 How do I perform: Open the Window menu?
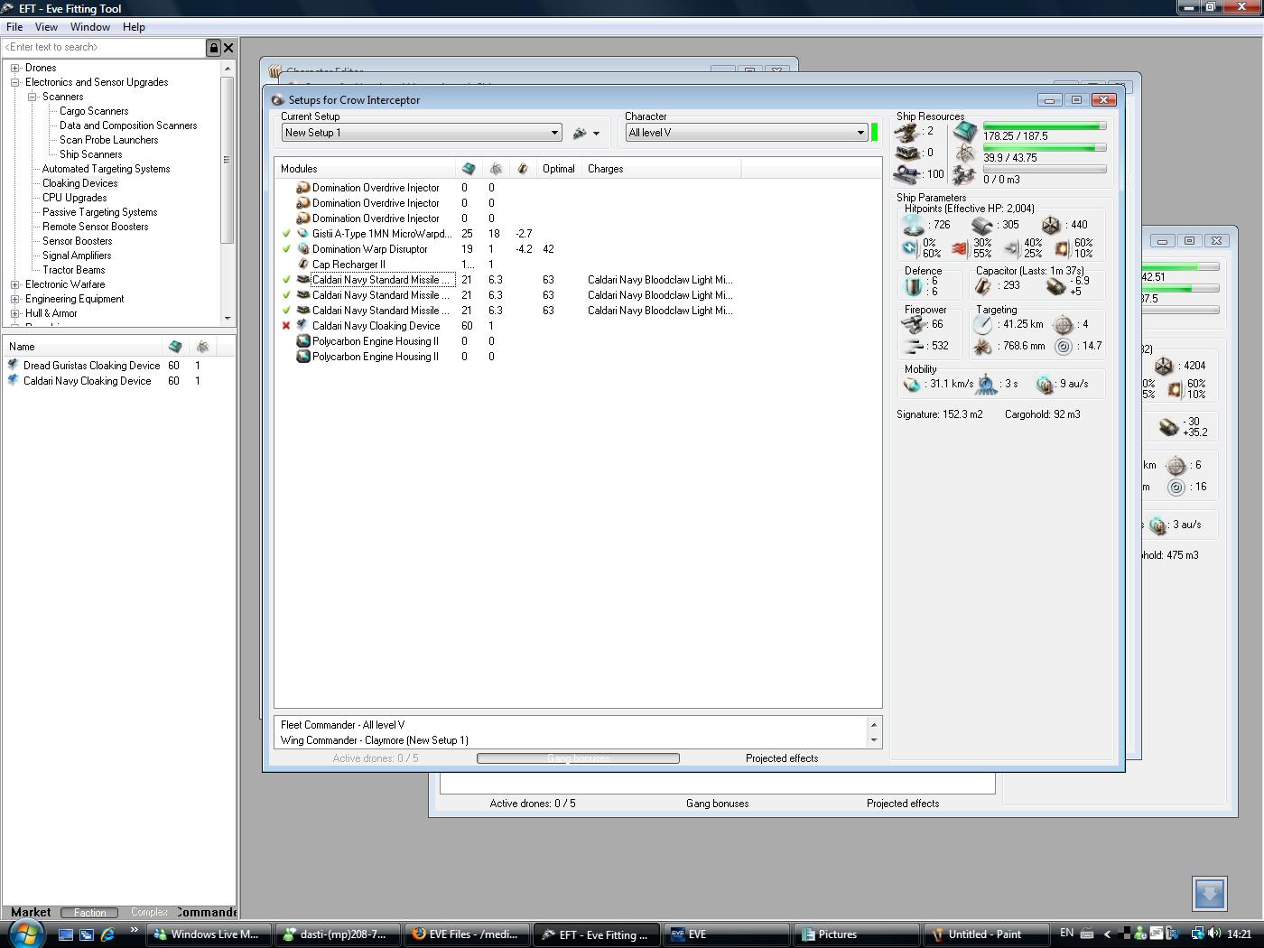click(90, 27)
